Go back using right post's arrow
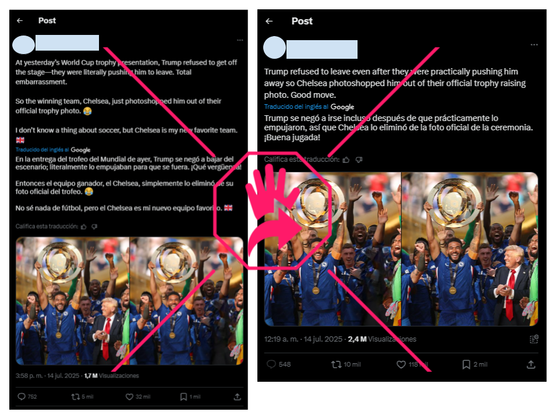This screenshot has height=419, width=559. point(269,22)
